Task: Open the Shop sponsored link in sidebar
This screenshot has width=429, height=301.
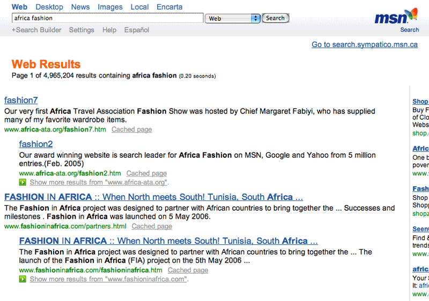Action: click(420, 101)
